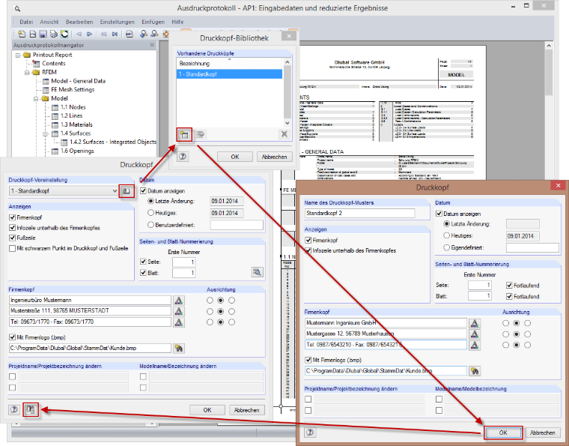Collapse the Printout Report tree node
The image size is (569, 446).
click(18, 55)
